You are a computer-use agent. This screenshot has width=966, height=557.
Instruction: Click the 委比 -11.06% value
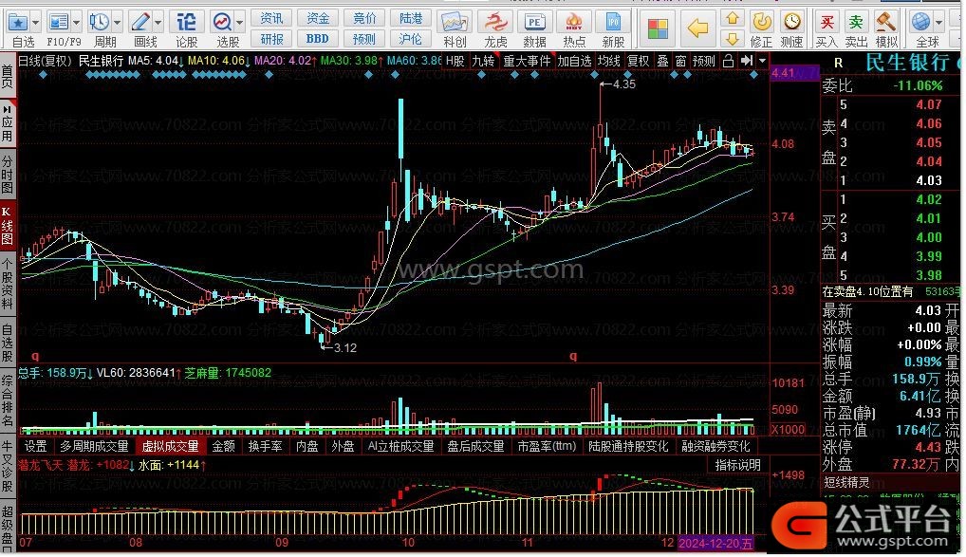pyautogui.click(x=918, y=85)
